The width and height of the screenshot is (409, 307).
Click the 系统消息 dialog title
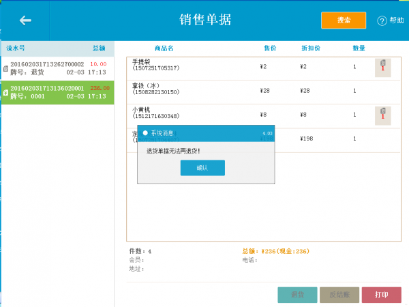162,133
